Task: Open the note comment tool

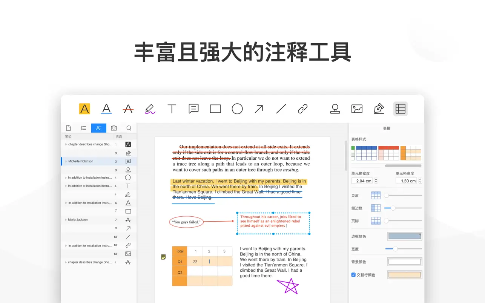Action: tap(193, 109)
